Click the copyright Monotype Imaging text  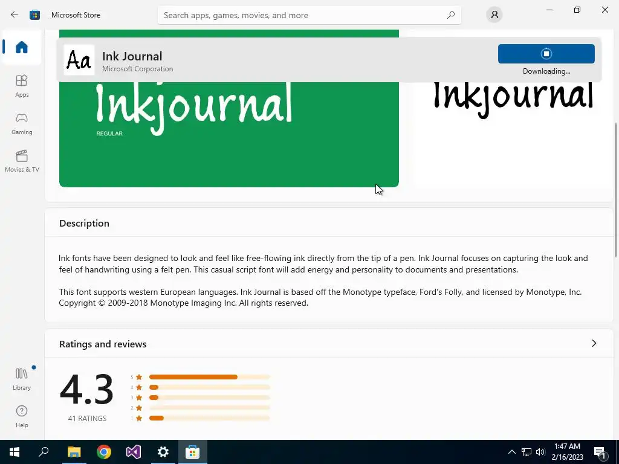(x=184, y=303)
